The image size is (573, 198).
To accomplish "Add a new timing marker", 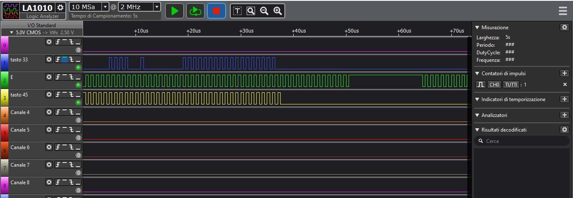I will click(x=564, y=99).
